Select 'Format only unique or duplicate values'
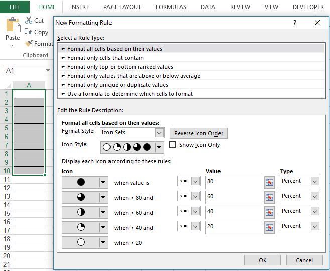The width and height of the screenshot is (330, 271). [x=191, y=85]
